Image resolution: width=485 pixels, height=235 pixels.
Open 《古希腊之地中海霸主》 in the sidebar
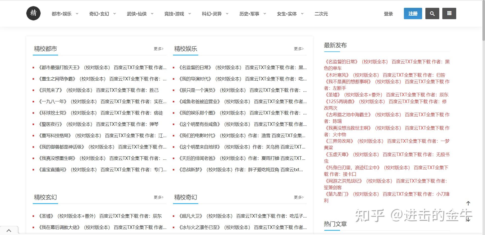click(x=387, y=118)
